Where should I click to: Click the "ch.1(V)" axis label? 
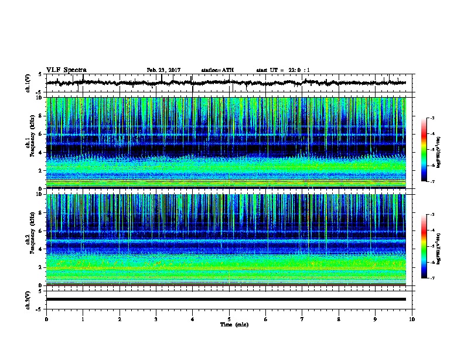pyautogui.click(x=28, y=83)
